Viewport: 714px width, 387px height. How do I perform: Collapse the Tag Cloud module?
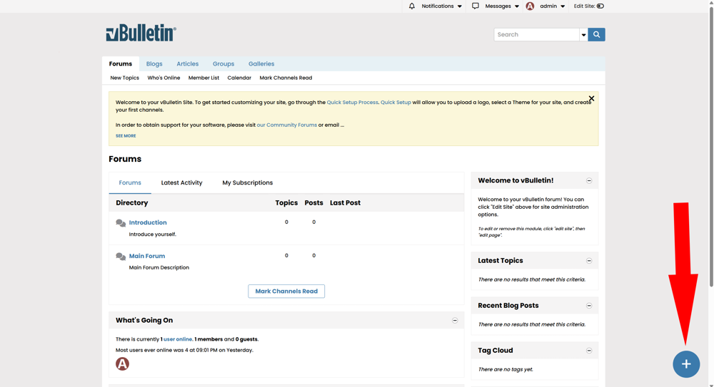tap(589, 351)
